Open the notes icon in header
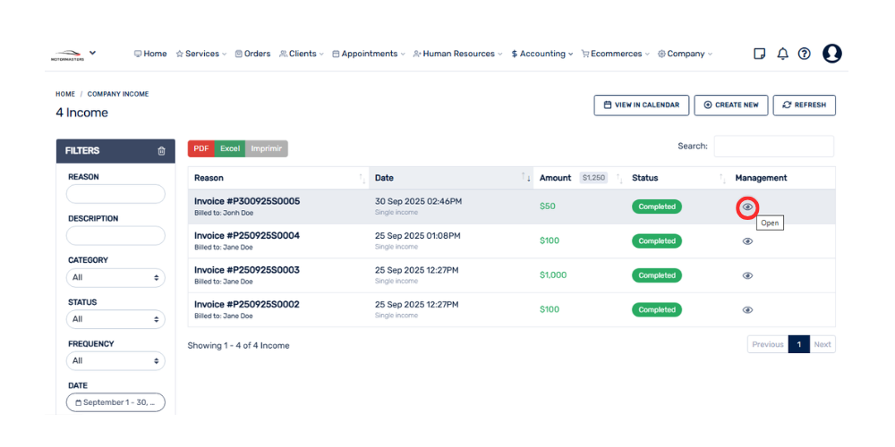The height and width of the screenshot is (447, 895). point(760,54)
